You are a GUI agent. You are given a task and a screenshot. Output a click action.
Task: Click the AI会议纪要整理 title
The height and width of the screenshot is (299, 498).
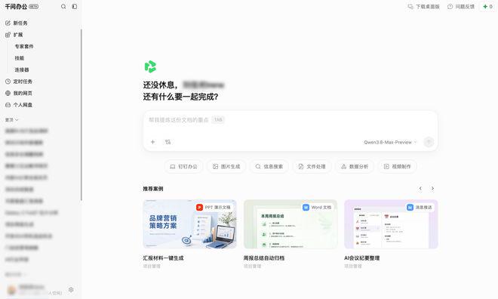(x=362, y=258)
